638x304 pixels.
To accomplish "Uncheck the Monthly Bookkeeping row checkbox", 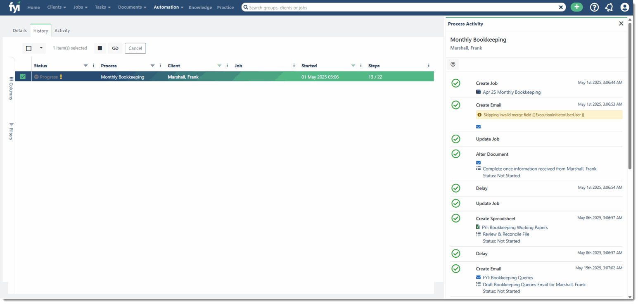I will 23,76.
